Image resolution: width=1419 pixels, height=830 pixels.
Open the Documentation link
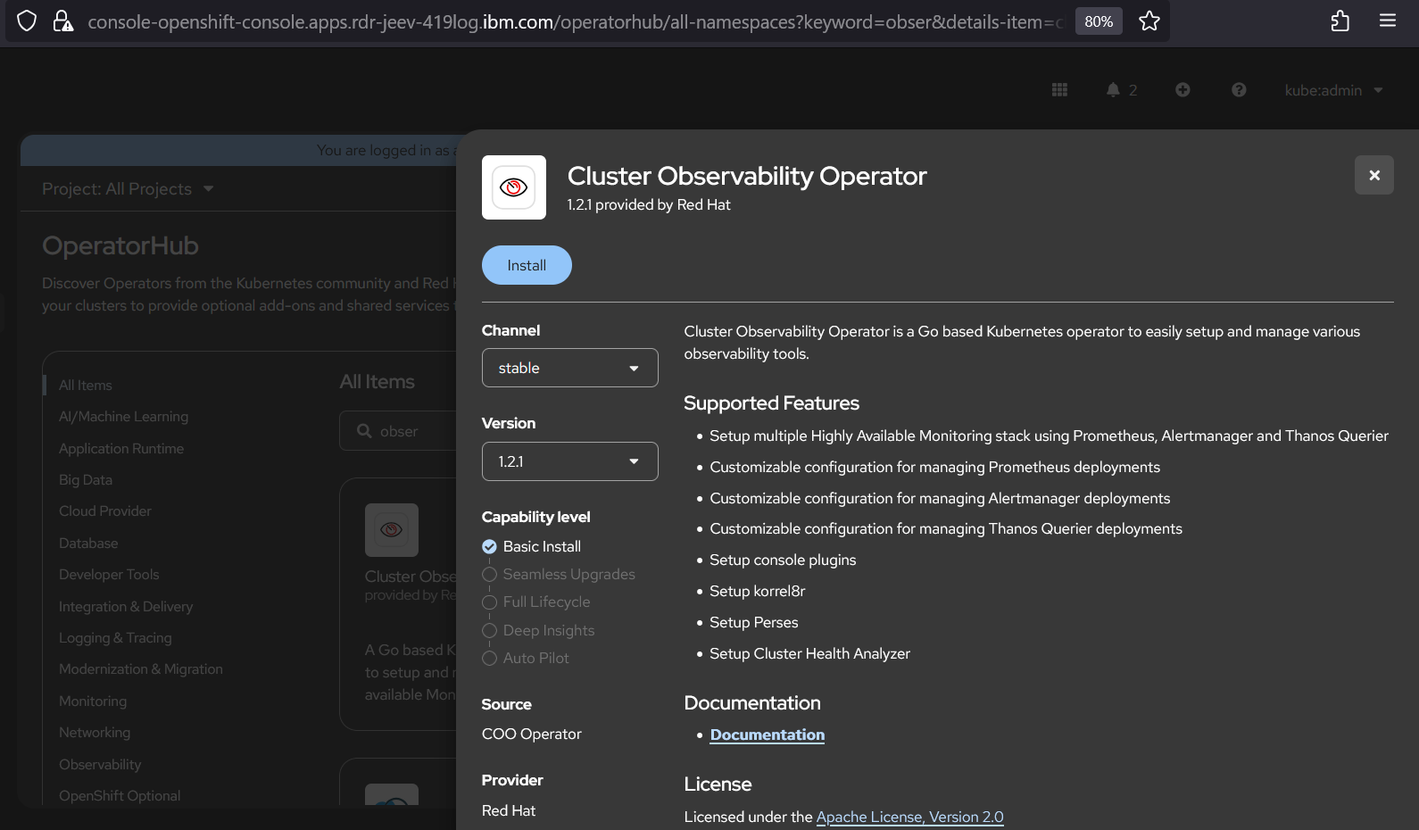point(768,735)
